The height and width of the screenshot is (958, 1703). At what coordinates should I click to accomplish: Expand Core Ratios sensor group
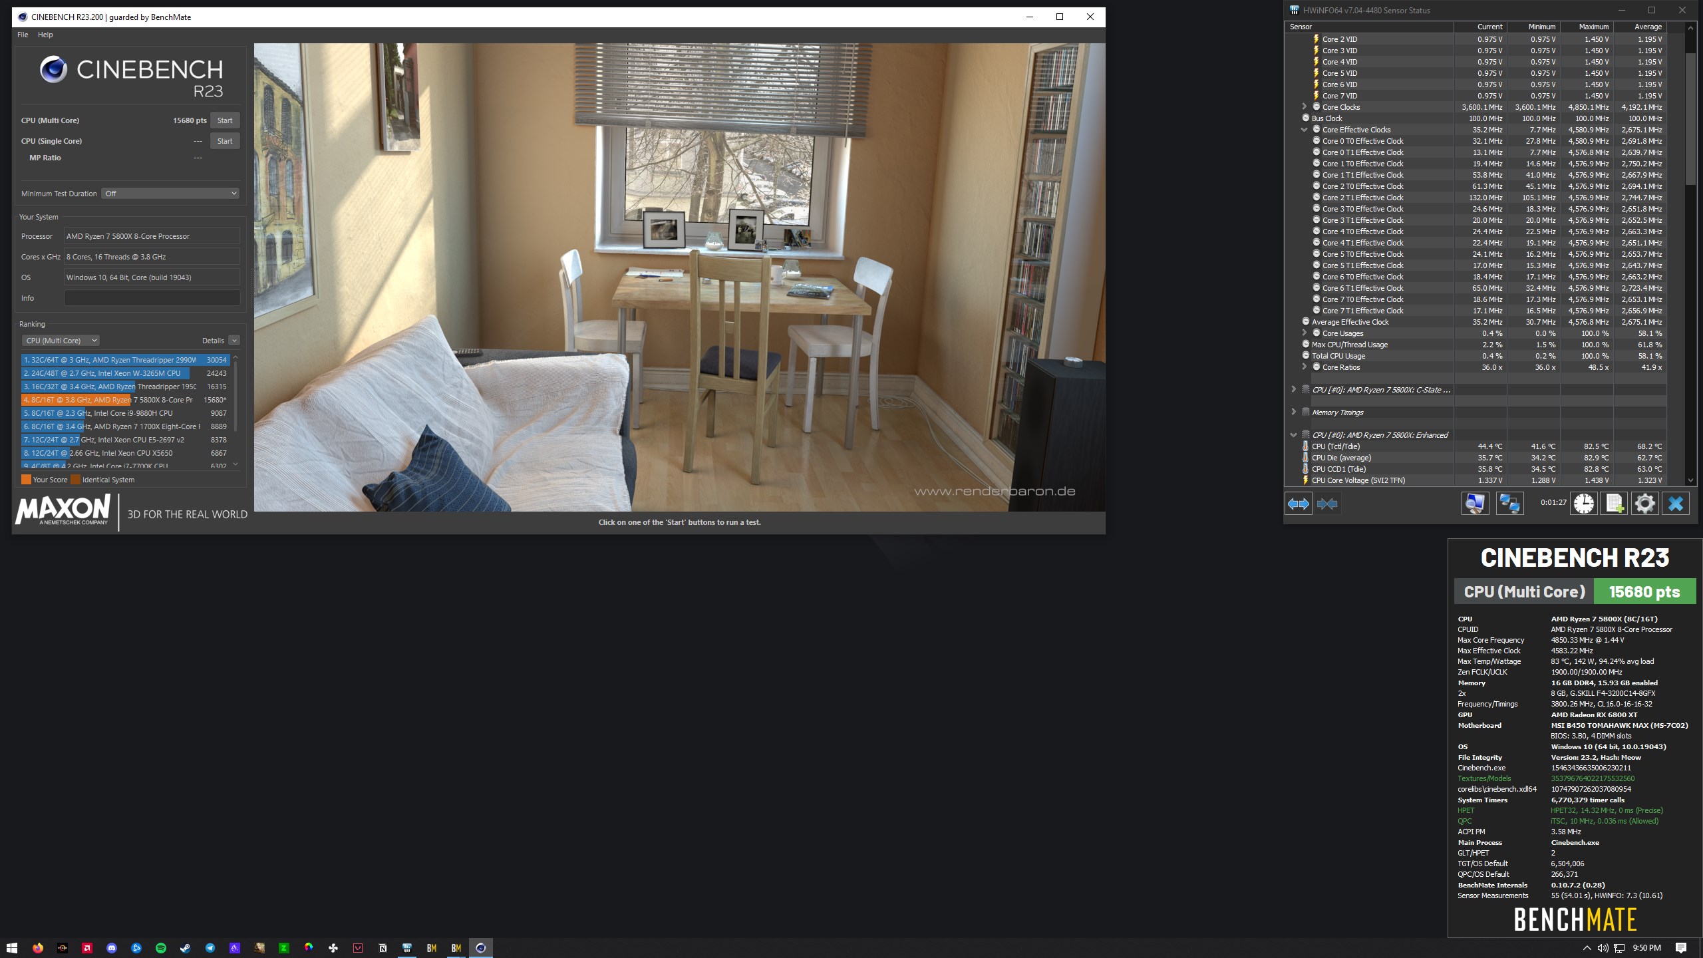1305,367
